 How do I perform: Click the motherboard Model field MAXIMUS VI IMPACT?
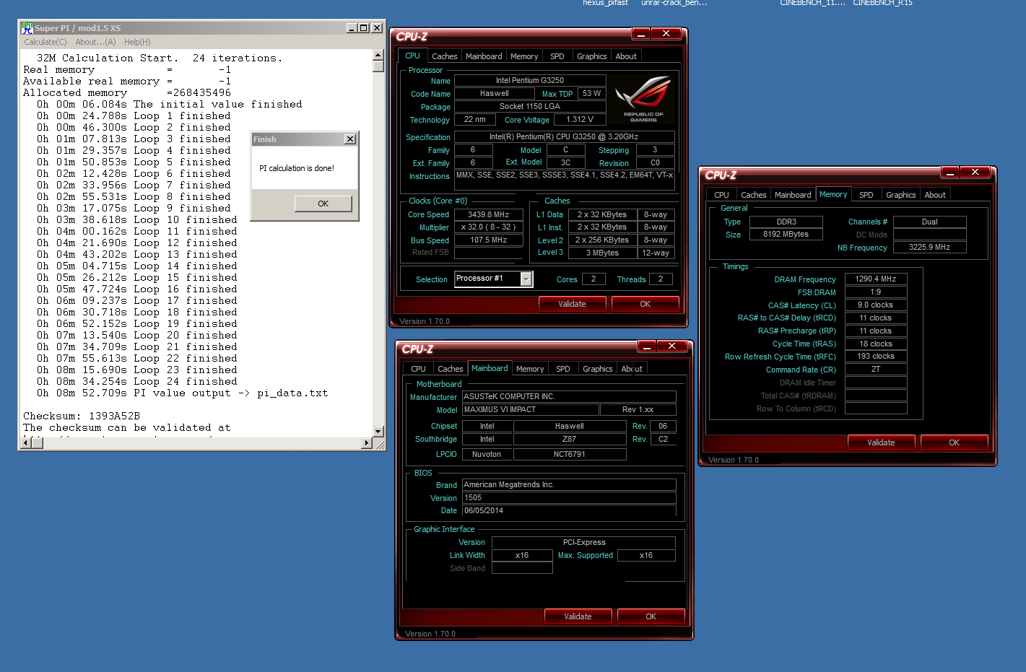pos(531,409)
